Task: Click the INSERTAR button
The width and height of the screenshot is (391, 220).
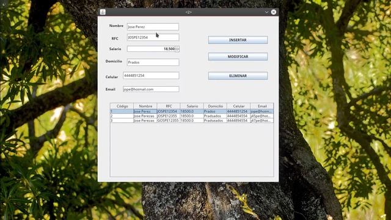Action: coord(238,40)
